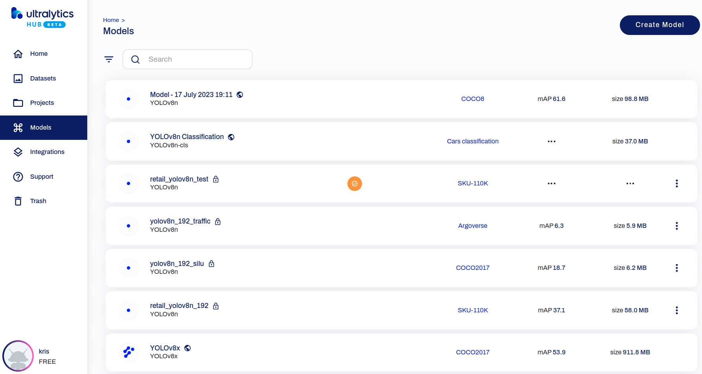The image size is (702, 374).
Task: Click the Create Model button
Action: pos(660,25)
